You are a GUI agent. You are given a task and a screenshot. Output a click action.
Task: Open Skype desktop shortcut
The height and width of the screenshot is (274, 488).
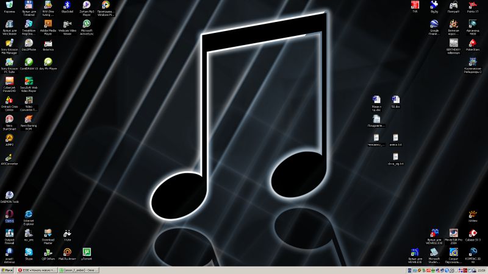[29, 254]
